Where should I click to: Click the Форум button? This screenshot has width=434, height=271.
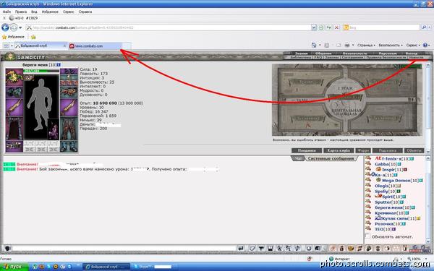click(363, 150)
